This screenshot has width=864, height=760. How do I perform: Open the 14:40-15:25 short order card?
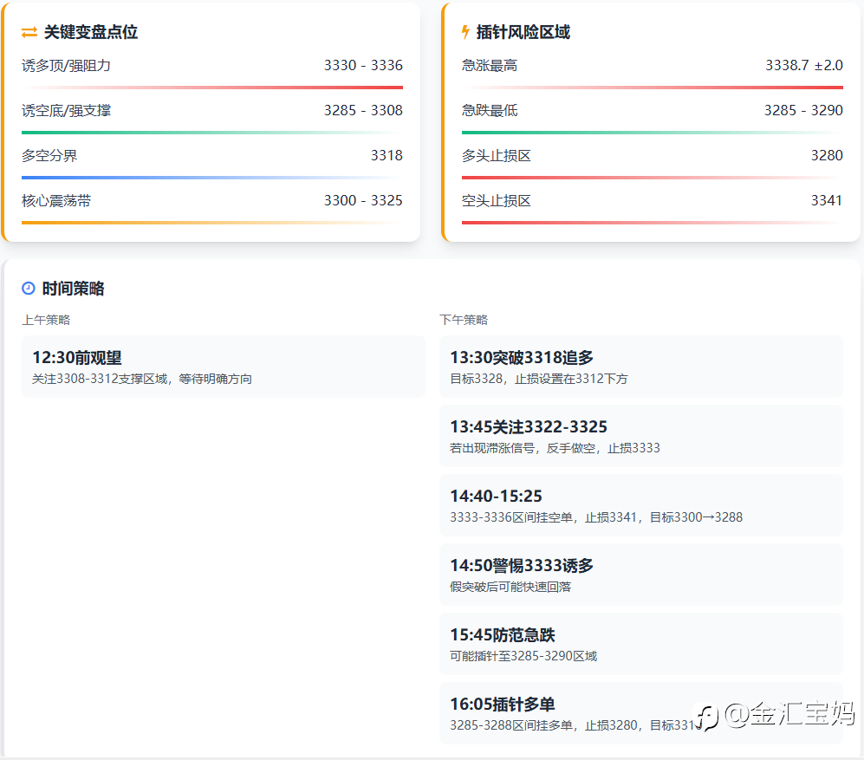click(x=640, y=505)
